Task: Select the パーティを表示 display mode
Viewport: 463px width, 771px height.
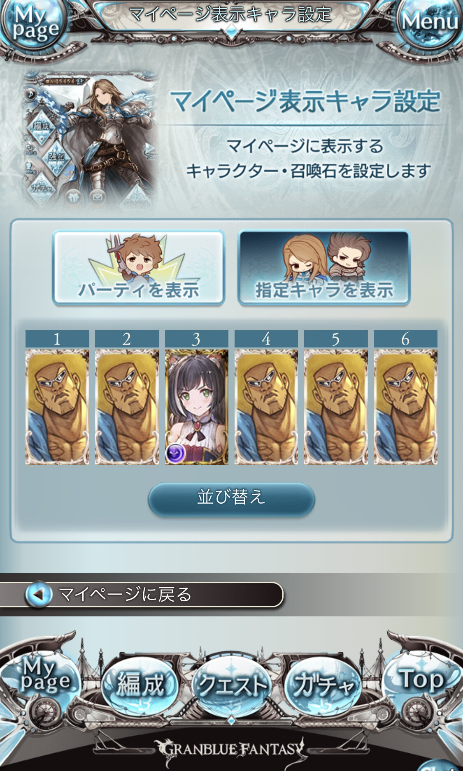Action: tap(138, 268)
